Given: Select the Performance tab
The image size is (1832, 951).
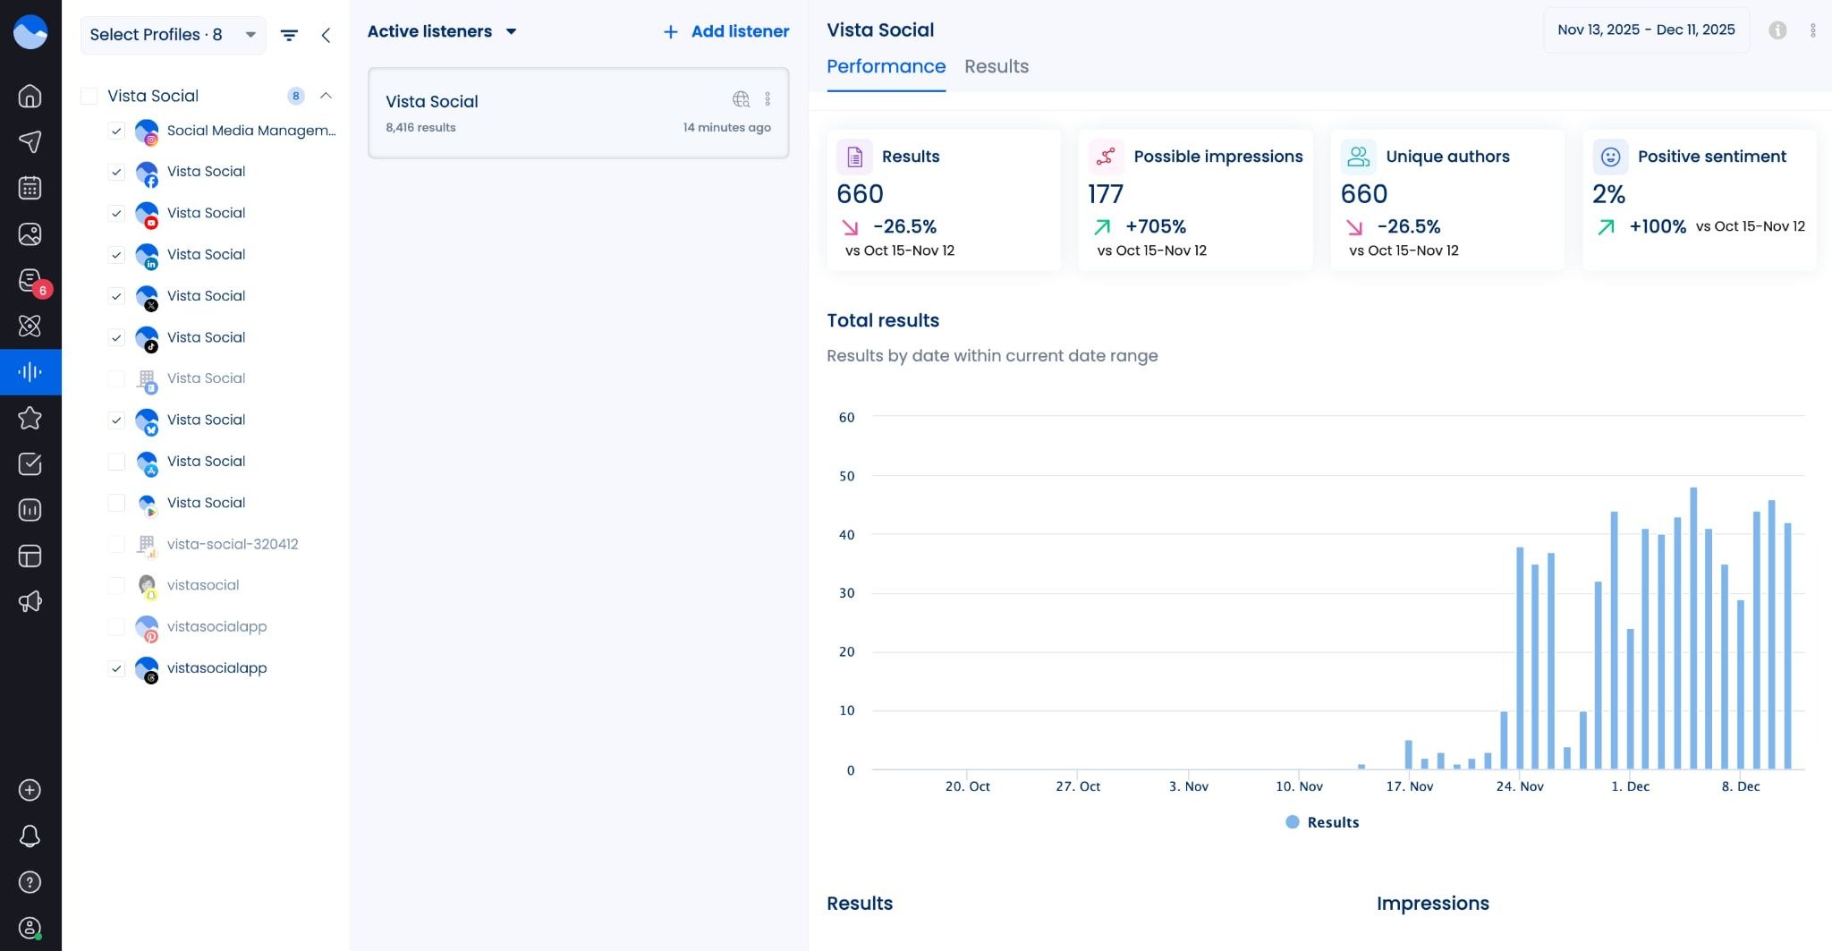Looking at the screenshot, I should tap(886, 66).
